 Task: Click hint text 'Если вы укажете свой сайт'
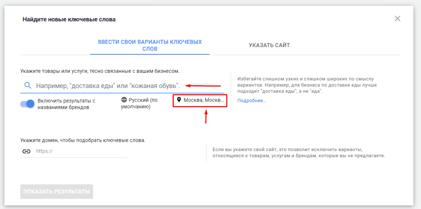point(299,152)
